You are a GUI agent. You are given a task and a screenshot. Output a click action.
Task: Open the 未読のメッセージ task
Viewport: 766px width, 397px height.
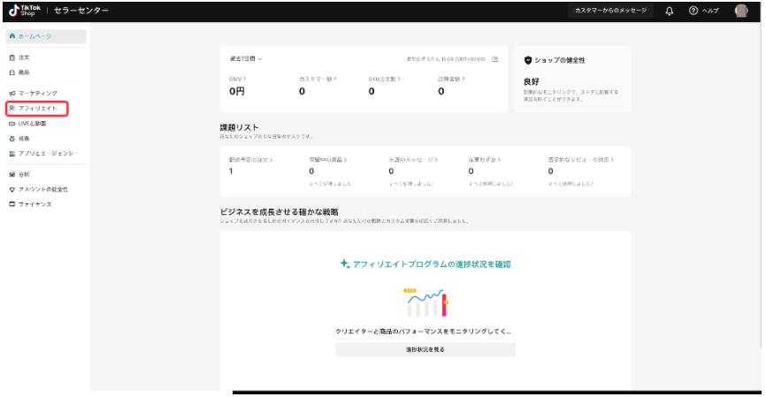click(x=413, y=160)
